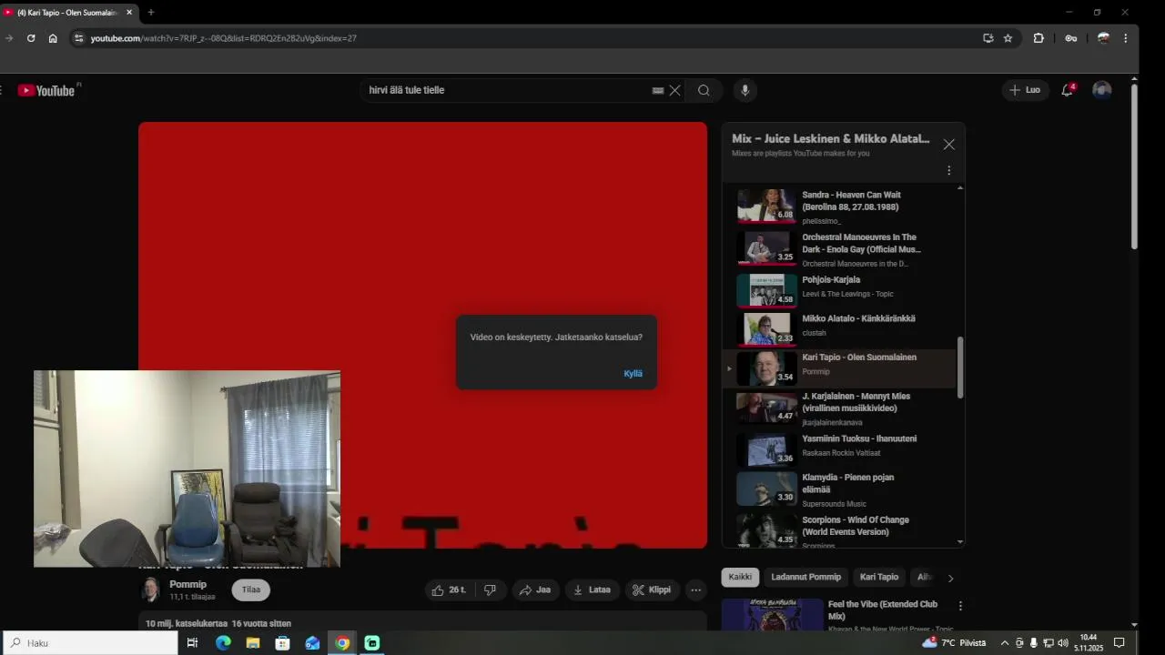Subscribe to Pommip with Tilaa
This screenshot has width=1165, height=655.
click(x=251, y=589)
